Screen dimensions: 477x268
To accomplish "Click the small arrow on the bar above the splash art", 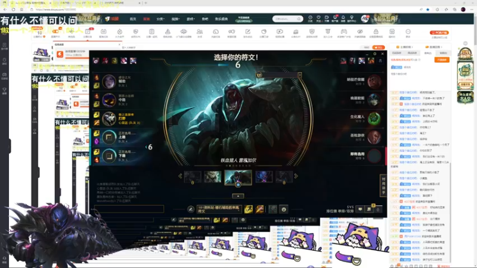I will [299, 75].
